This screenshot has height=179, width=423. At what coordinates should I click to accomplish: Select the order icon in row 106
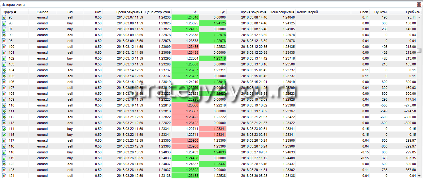coord(4,82)
